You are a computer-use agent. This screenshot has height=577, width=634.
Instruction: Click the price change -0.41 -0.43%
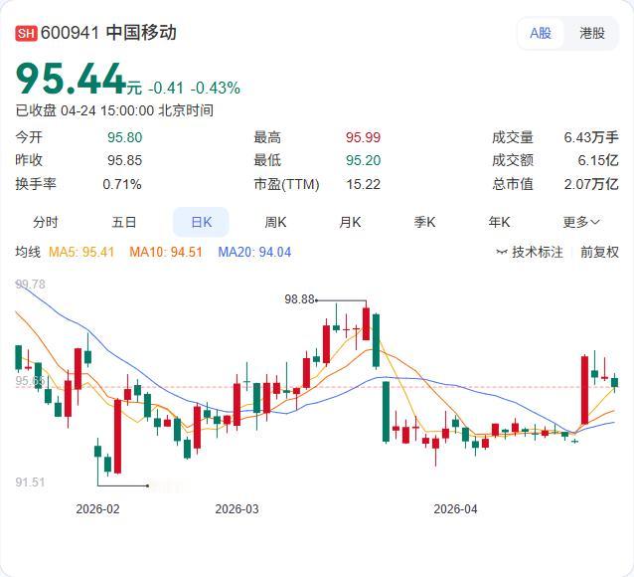click(194, 88)
